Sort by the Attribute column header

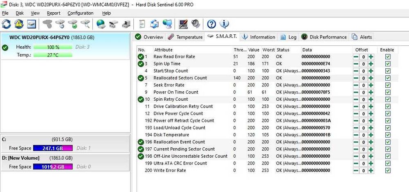(193, 50)
